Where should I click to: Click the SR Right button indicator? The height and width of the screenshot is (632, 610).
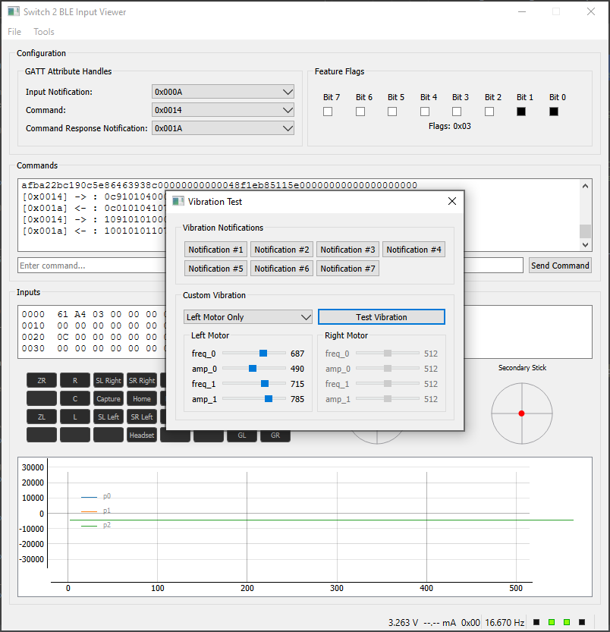(142, 380)
